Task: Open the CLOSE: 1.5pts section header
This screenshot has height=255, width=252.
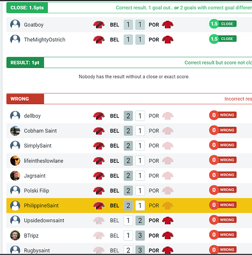Action: click(27, 8)
